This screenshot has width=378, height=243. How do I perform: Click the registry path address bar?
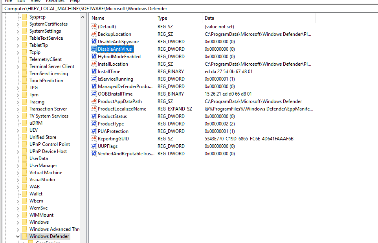click(191, 9)
